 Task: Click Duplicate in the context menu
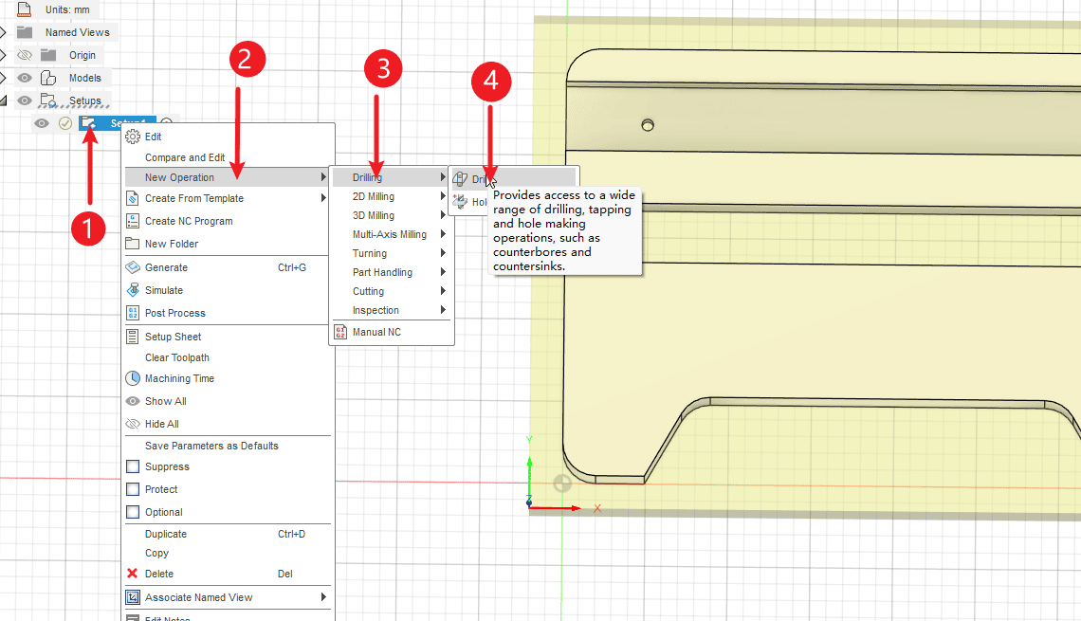click(x=165, y=534)
